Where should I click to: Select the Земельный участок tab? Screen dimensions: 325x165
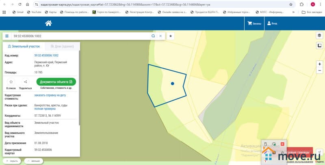click(x=23, y=47)
